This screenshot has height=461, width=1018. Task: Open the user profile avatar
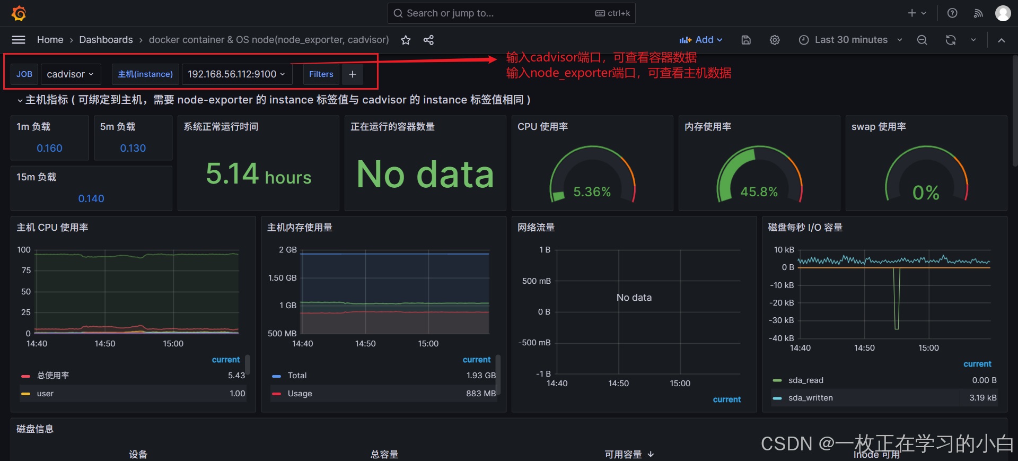[1003, 13]
